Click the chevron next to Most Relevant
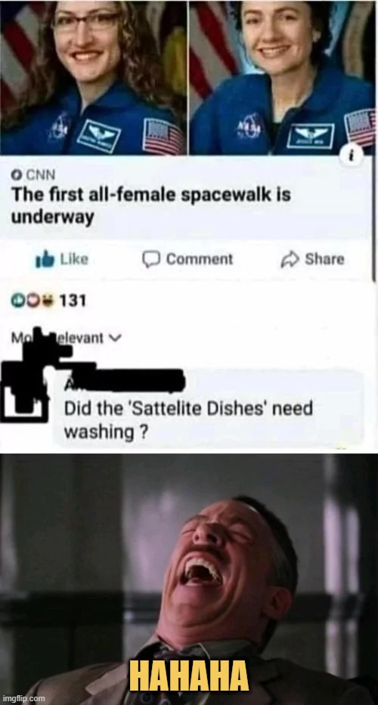The height and width of the screenshot is (705, 378). (x=116, y=338)
